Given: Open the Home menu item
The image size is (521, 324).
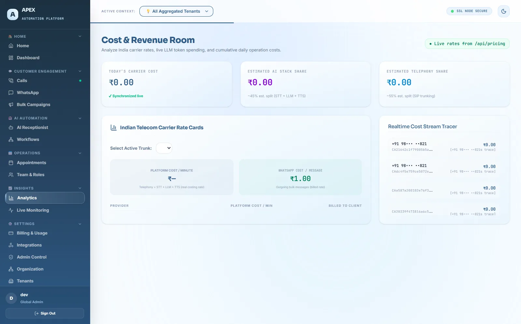Looking at the screenshot, I should tap(45, 46).
